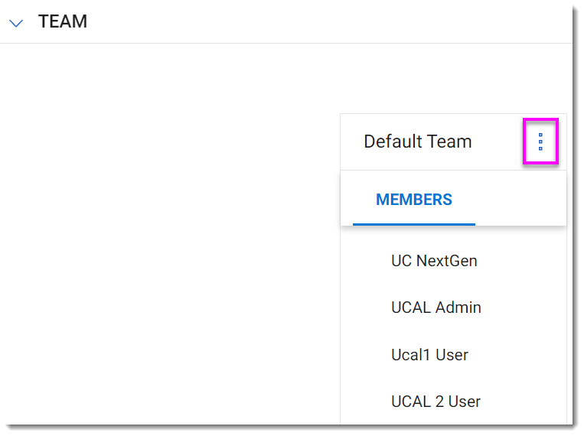This screenshot has height=436, width=584.
Task: Show more options for Default Team
Action: (x=540, y=142)
